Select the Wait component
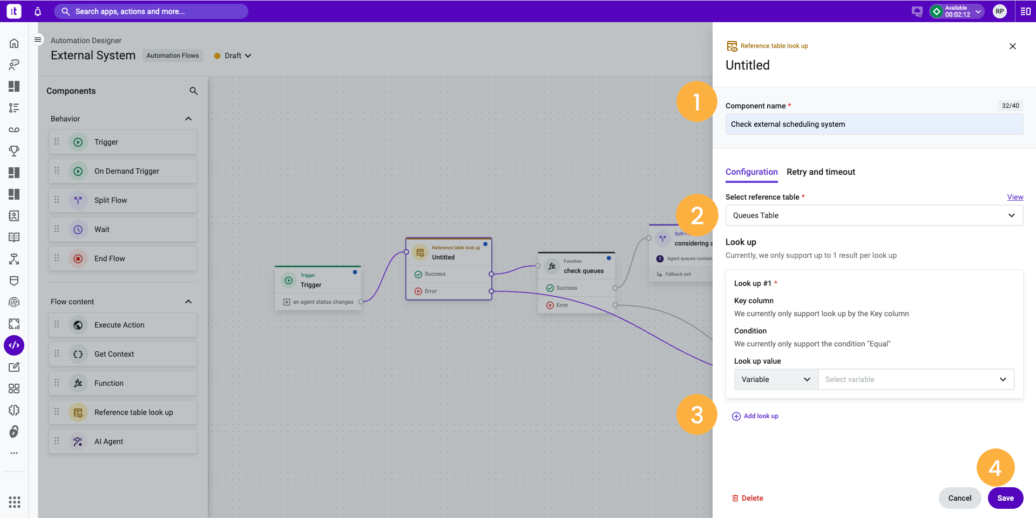Viewport: 1036px width, 518px height. point(123,229)
